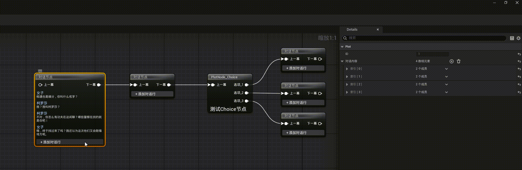Viewport: 522px width, 170px height.
Task: Click the 上一幕 pin of the node linked to 选项_3
Action: tap(286, 123)
